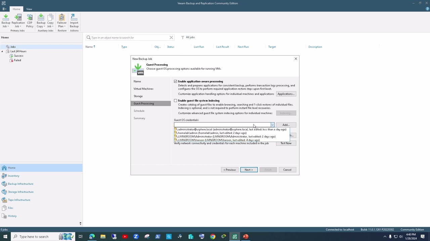430x241 pixels.
Task: Clear the object search box with X
Action: point(171,37)
